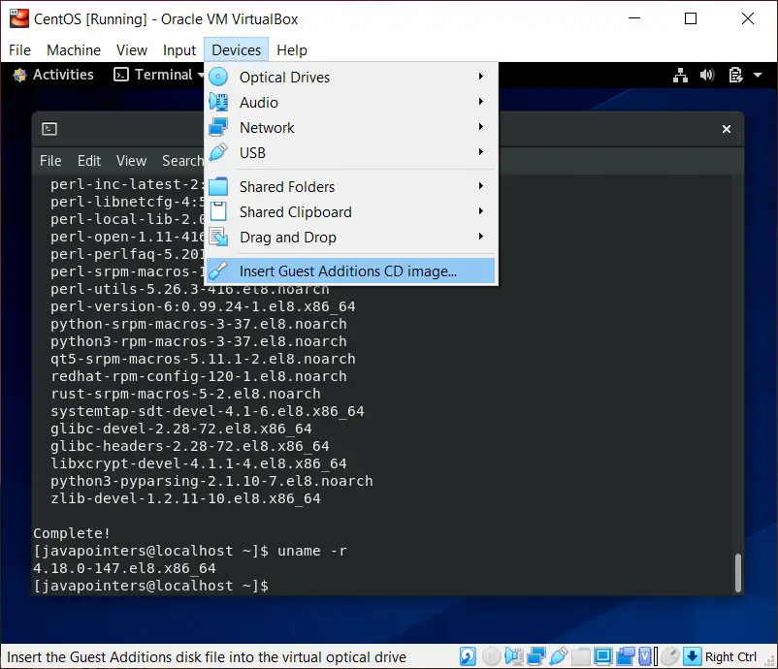Viewport: 778px width, 669px height.
Task: Open the terminal's Edit menu
Action: [x=89, y=161]
